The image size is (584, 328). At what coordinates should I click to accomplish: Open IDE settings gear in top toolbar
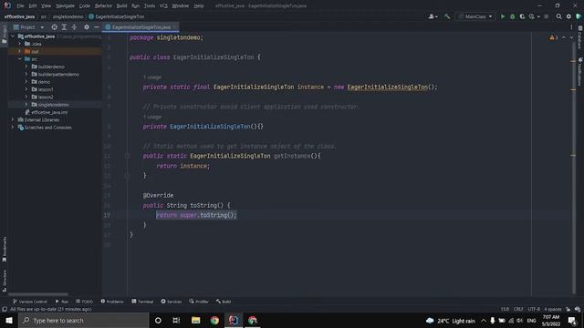click(568, 16)
